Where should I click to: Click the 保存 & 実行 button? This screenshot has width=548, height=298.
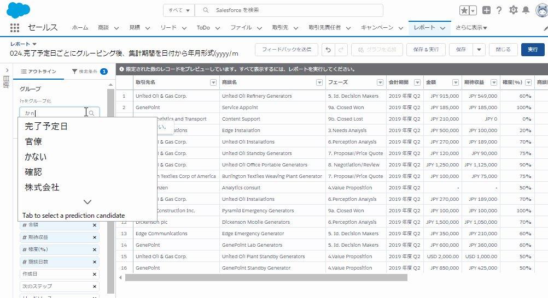tap(425, 50)
